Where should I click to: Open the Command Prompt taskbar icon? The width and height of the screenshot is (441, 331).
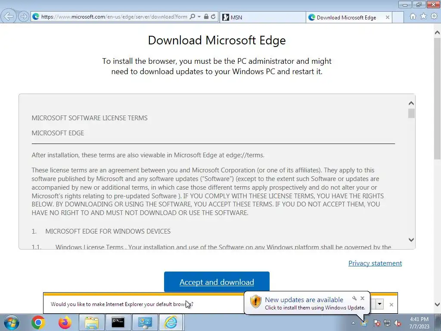click(x=118, y=322)
